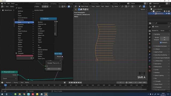
Task: Enable Motion Blur checkbox
Action: (155, 61)
